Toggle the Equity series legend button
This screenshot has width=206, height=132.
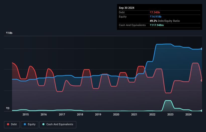[30, 124]
